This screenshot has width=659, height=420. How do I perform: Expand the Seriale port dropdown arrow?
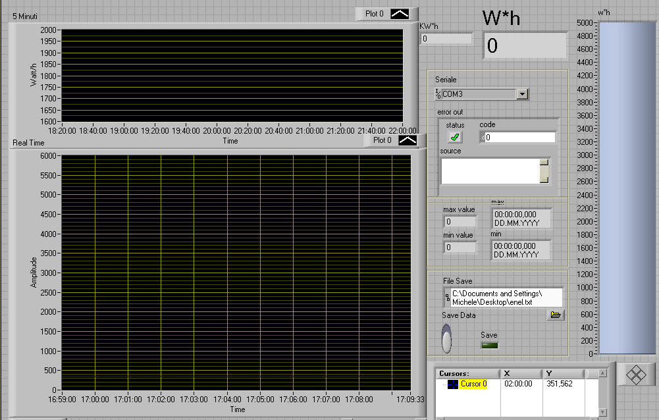point(522,94)
